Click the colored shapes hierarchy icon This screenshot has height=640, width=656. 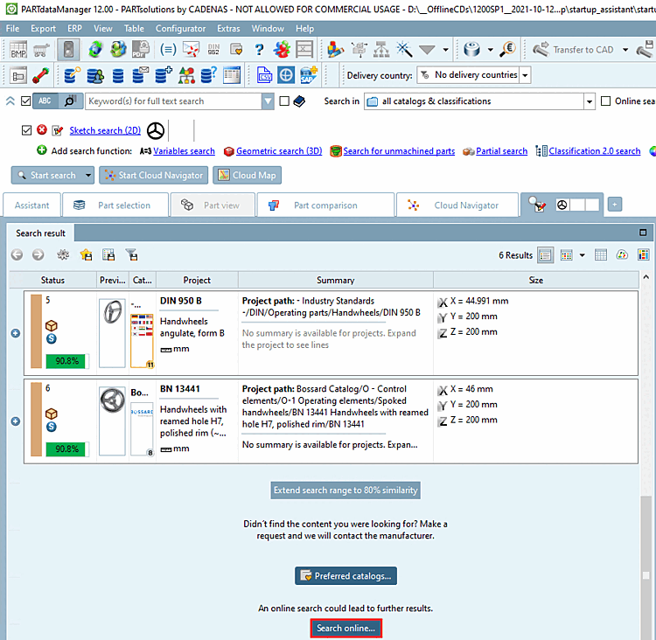click(x=186, y=76)
